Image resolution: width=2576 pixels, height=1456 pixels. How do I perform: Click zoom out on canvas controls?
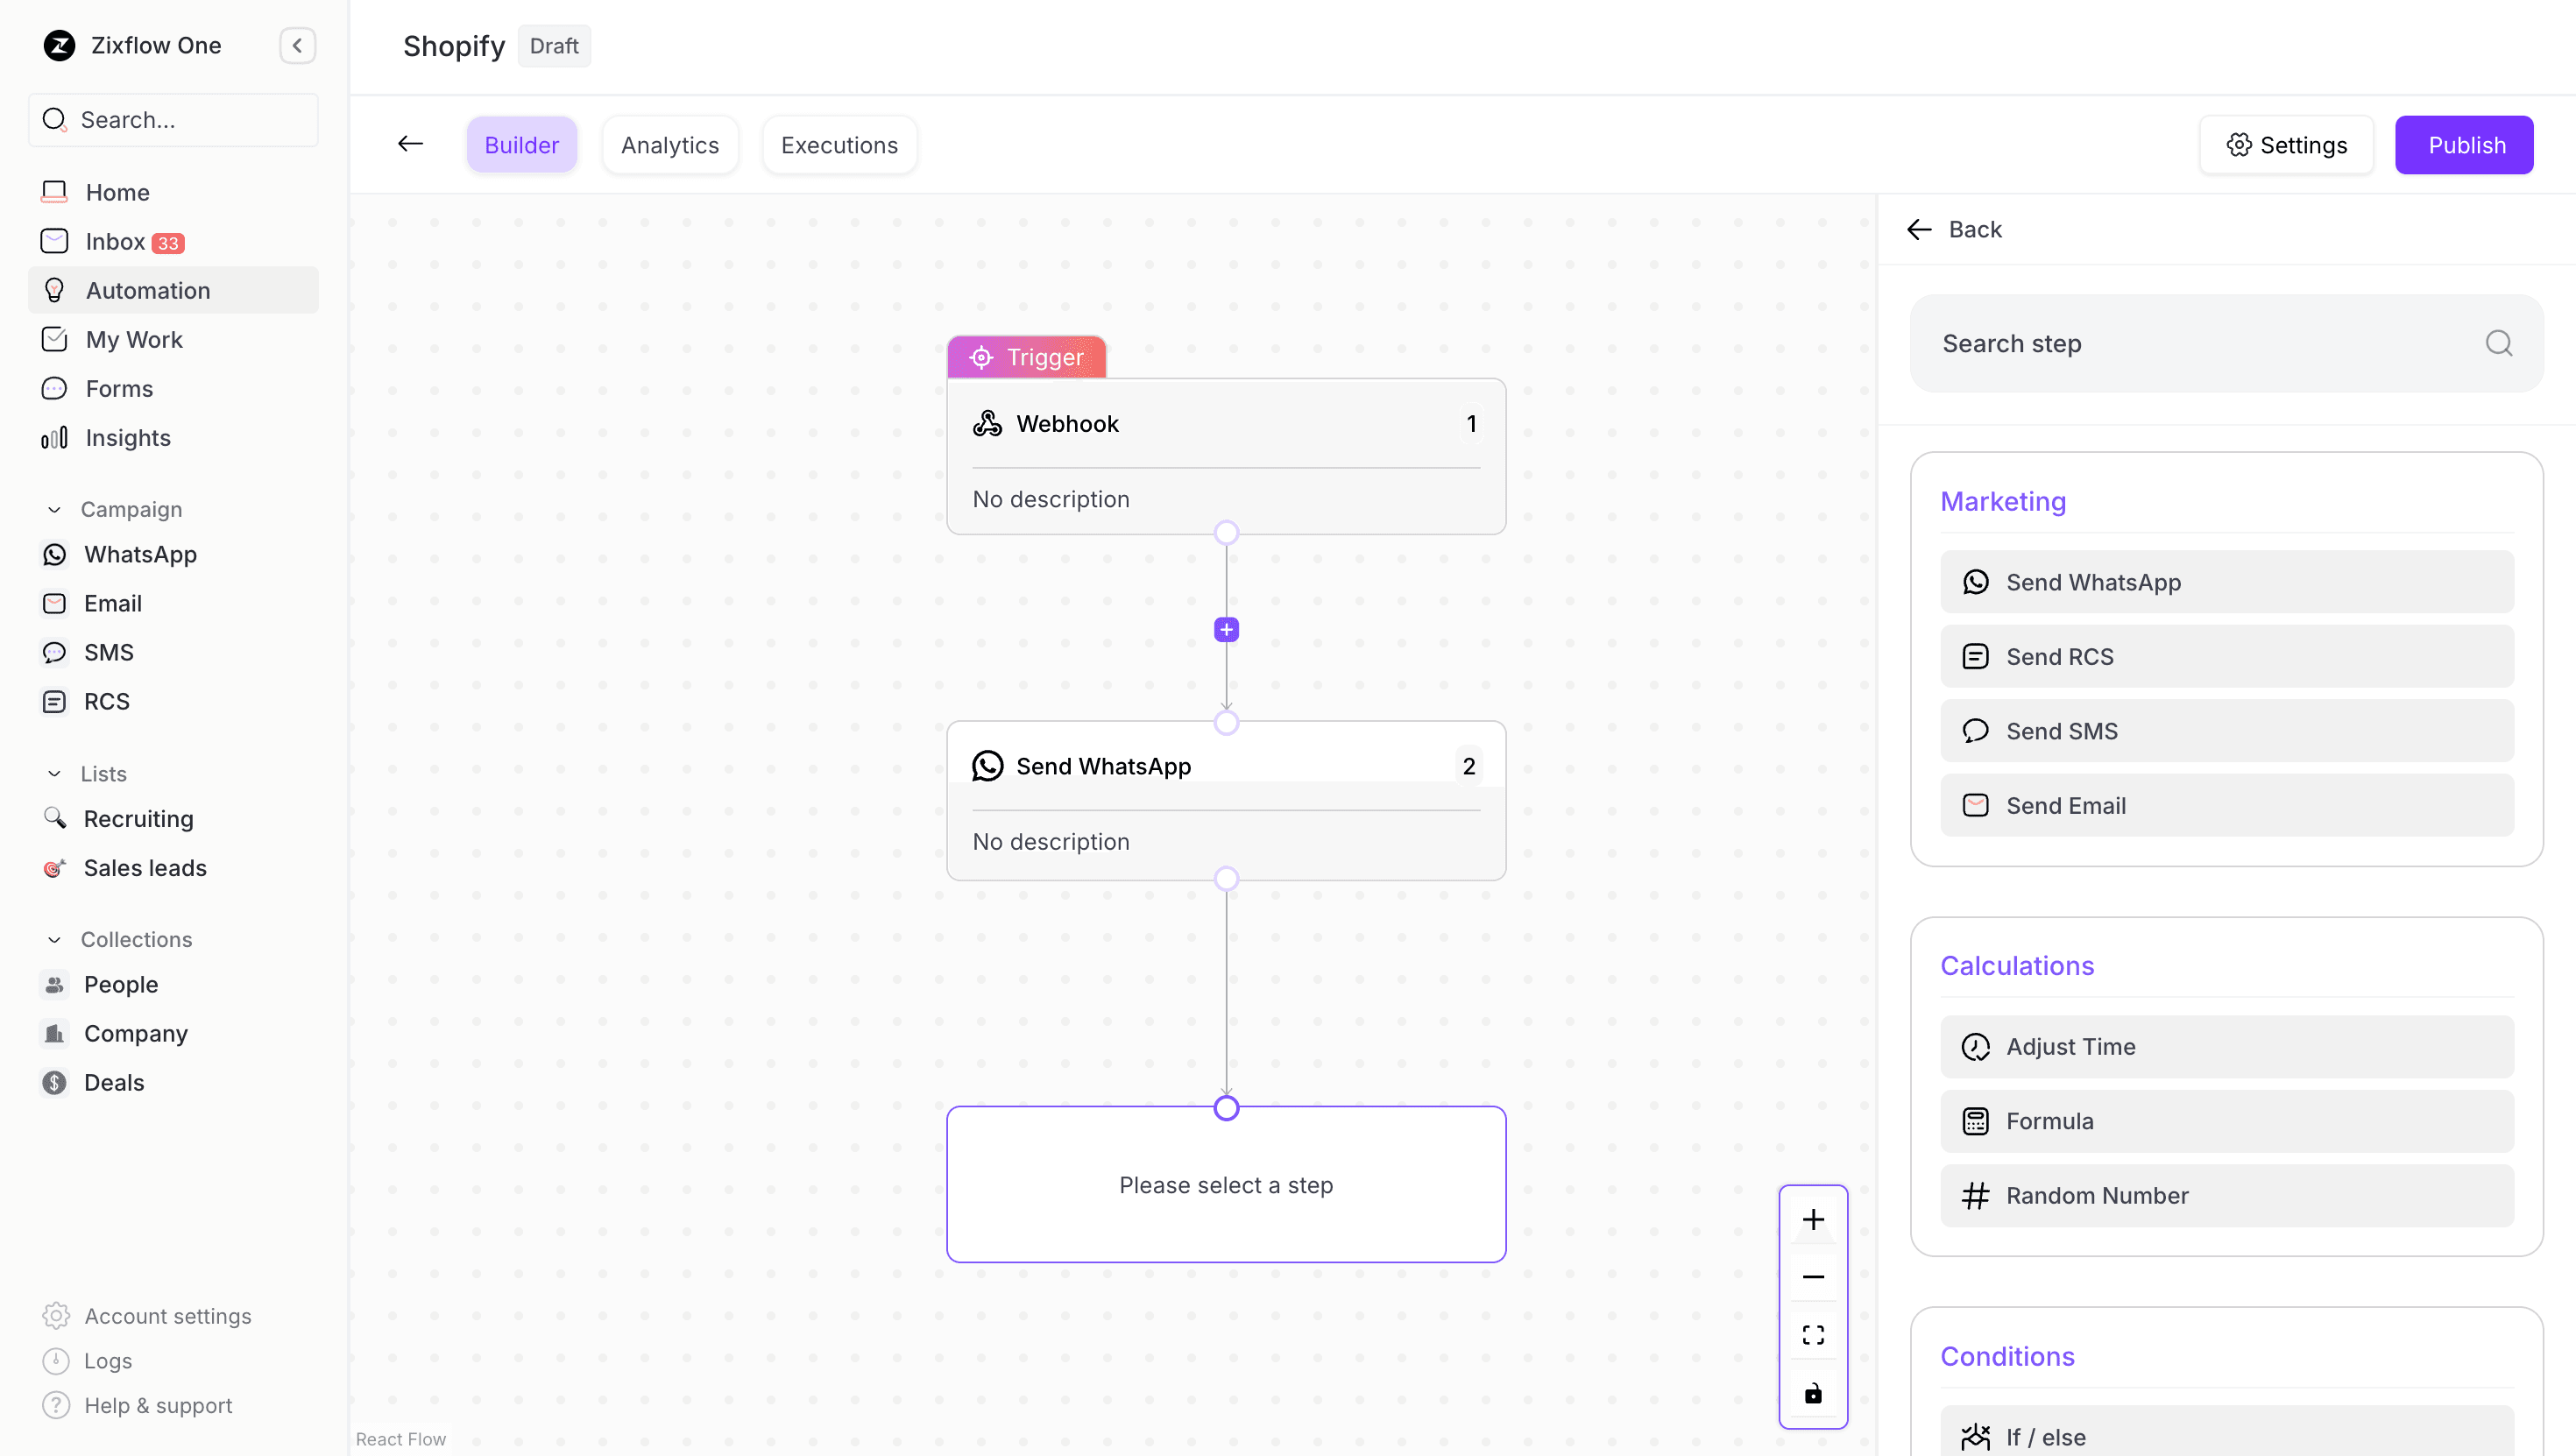(x=1813, y=1276)
